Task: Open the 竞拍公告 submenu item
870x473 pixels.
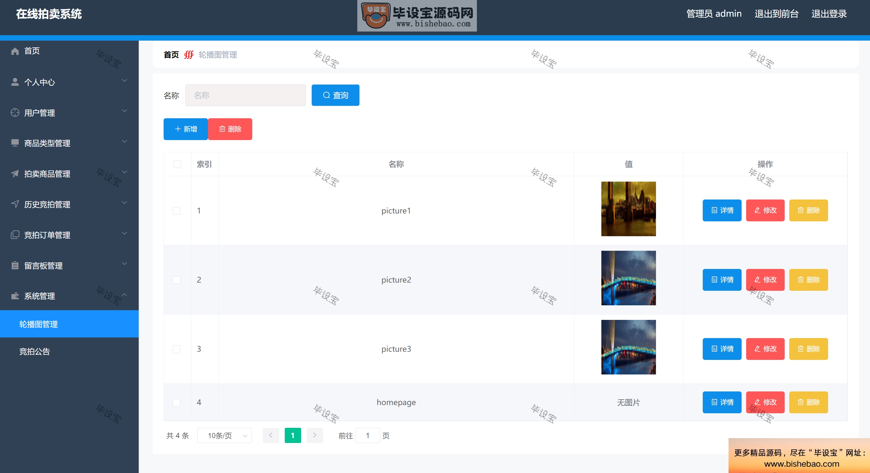Action: click(34, 351)
